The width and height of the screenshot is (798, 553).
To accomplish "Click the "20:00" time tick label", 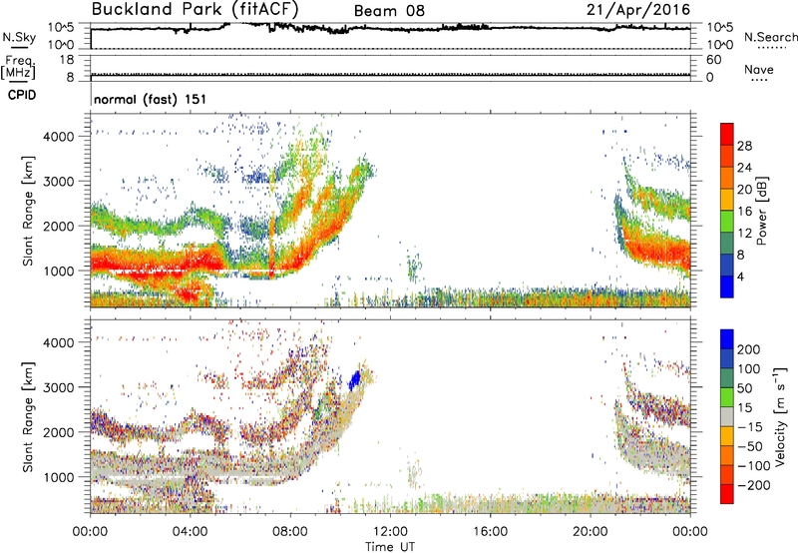I will 590,532.
